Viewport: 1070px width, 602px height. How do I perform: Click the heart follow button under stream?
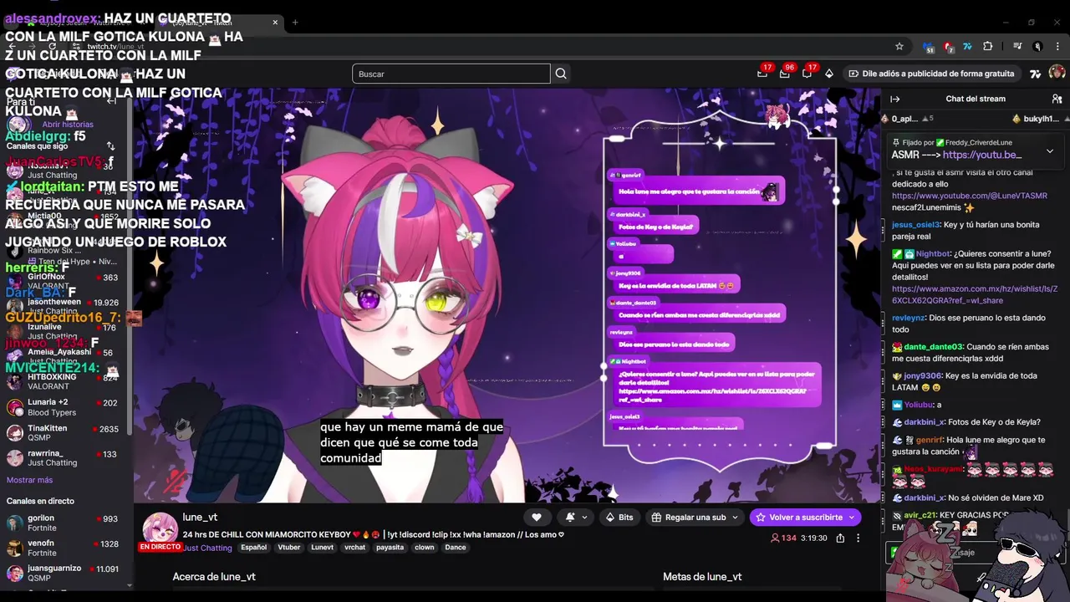click(537, 518)
